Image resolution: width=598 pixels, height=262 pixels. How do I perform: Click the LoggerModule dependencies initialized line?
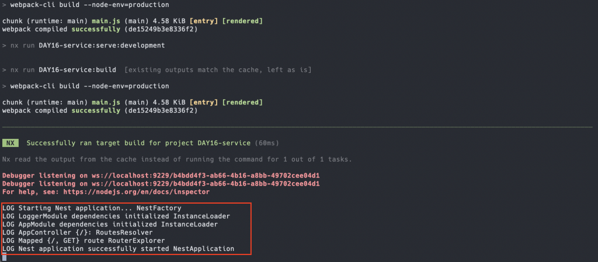click(x=116, y=216)
